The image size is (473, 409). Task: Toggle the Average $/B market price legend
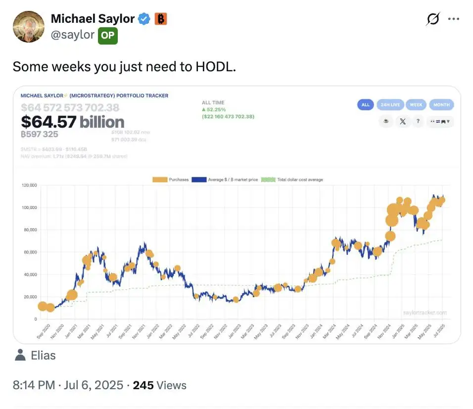pyautogui.click(x=225, y=179)
